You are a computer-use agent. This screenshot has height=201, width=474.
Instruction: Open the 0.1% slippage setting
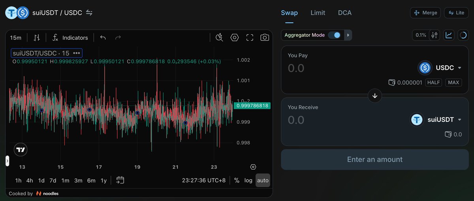pyautogui.click(x=421, y=35)
